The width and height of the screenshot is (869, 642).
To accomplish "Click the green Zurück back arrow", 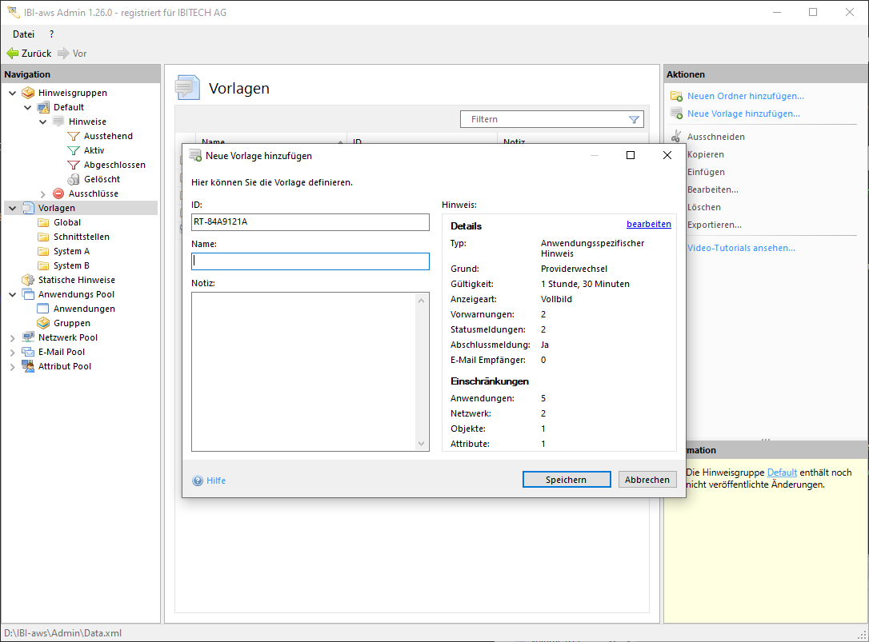I will pyautogui.click(x=12, y=54).
